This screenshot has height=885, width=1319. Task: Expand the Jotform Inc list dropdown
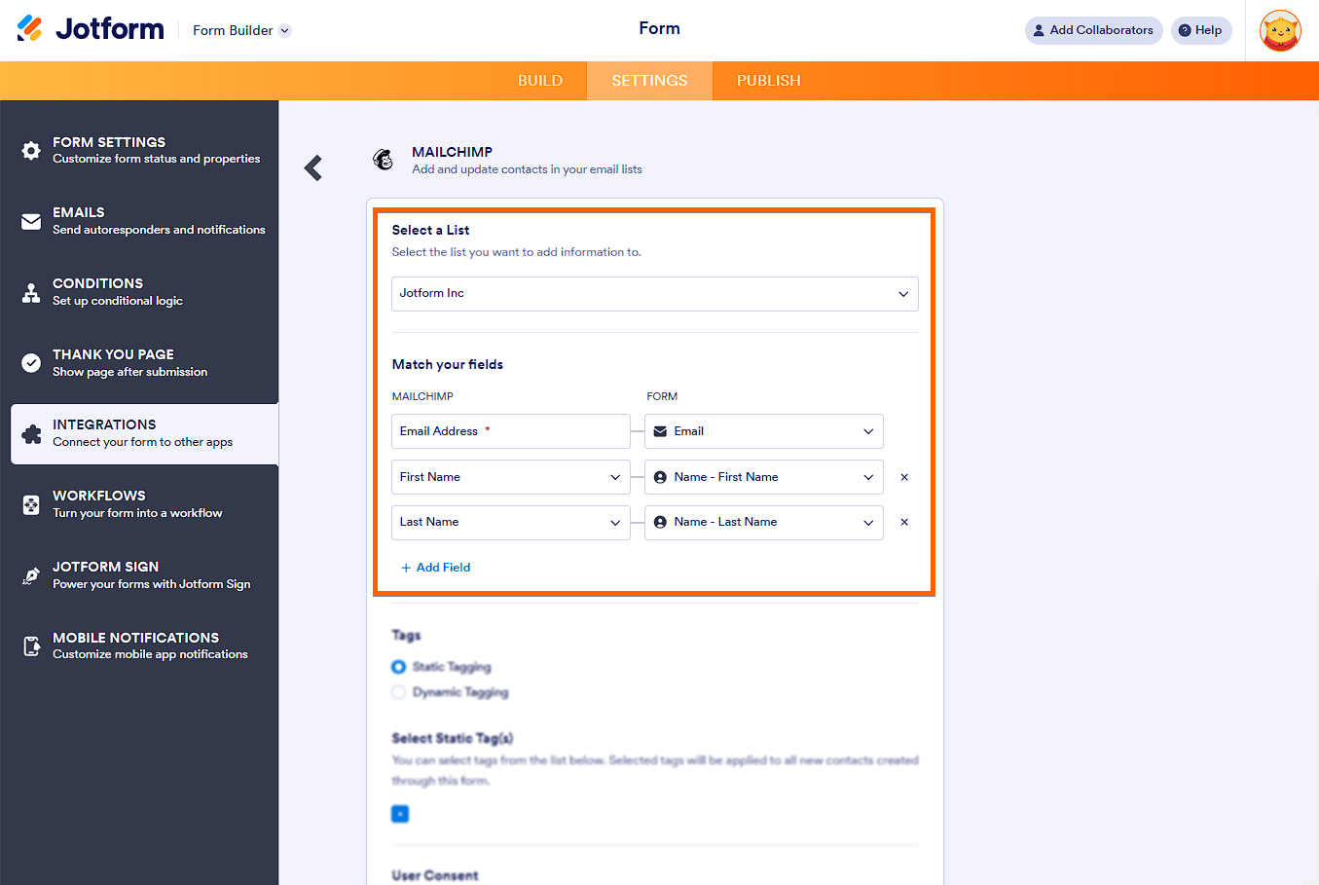point(654,294)
